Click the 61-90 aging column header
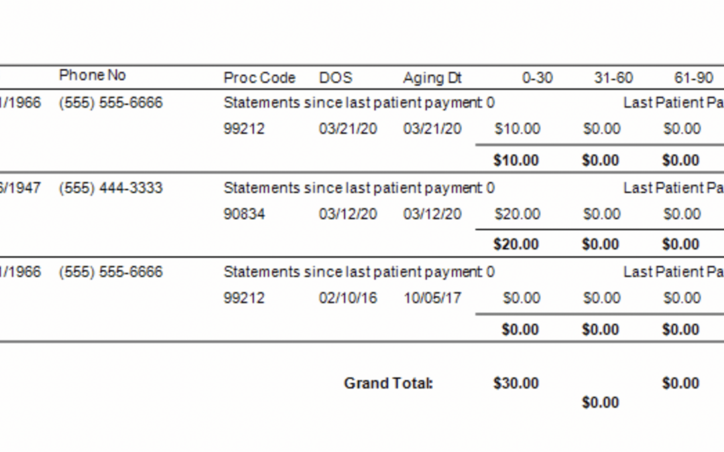This screenshot has height=452, width=724. (694, 78)
